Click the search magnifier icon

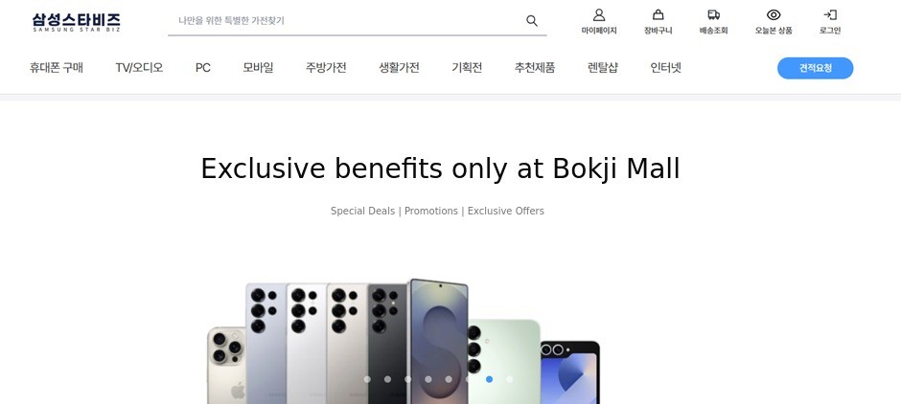[x=532, y=21]
